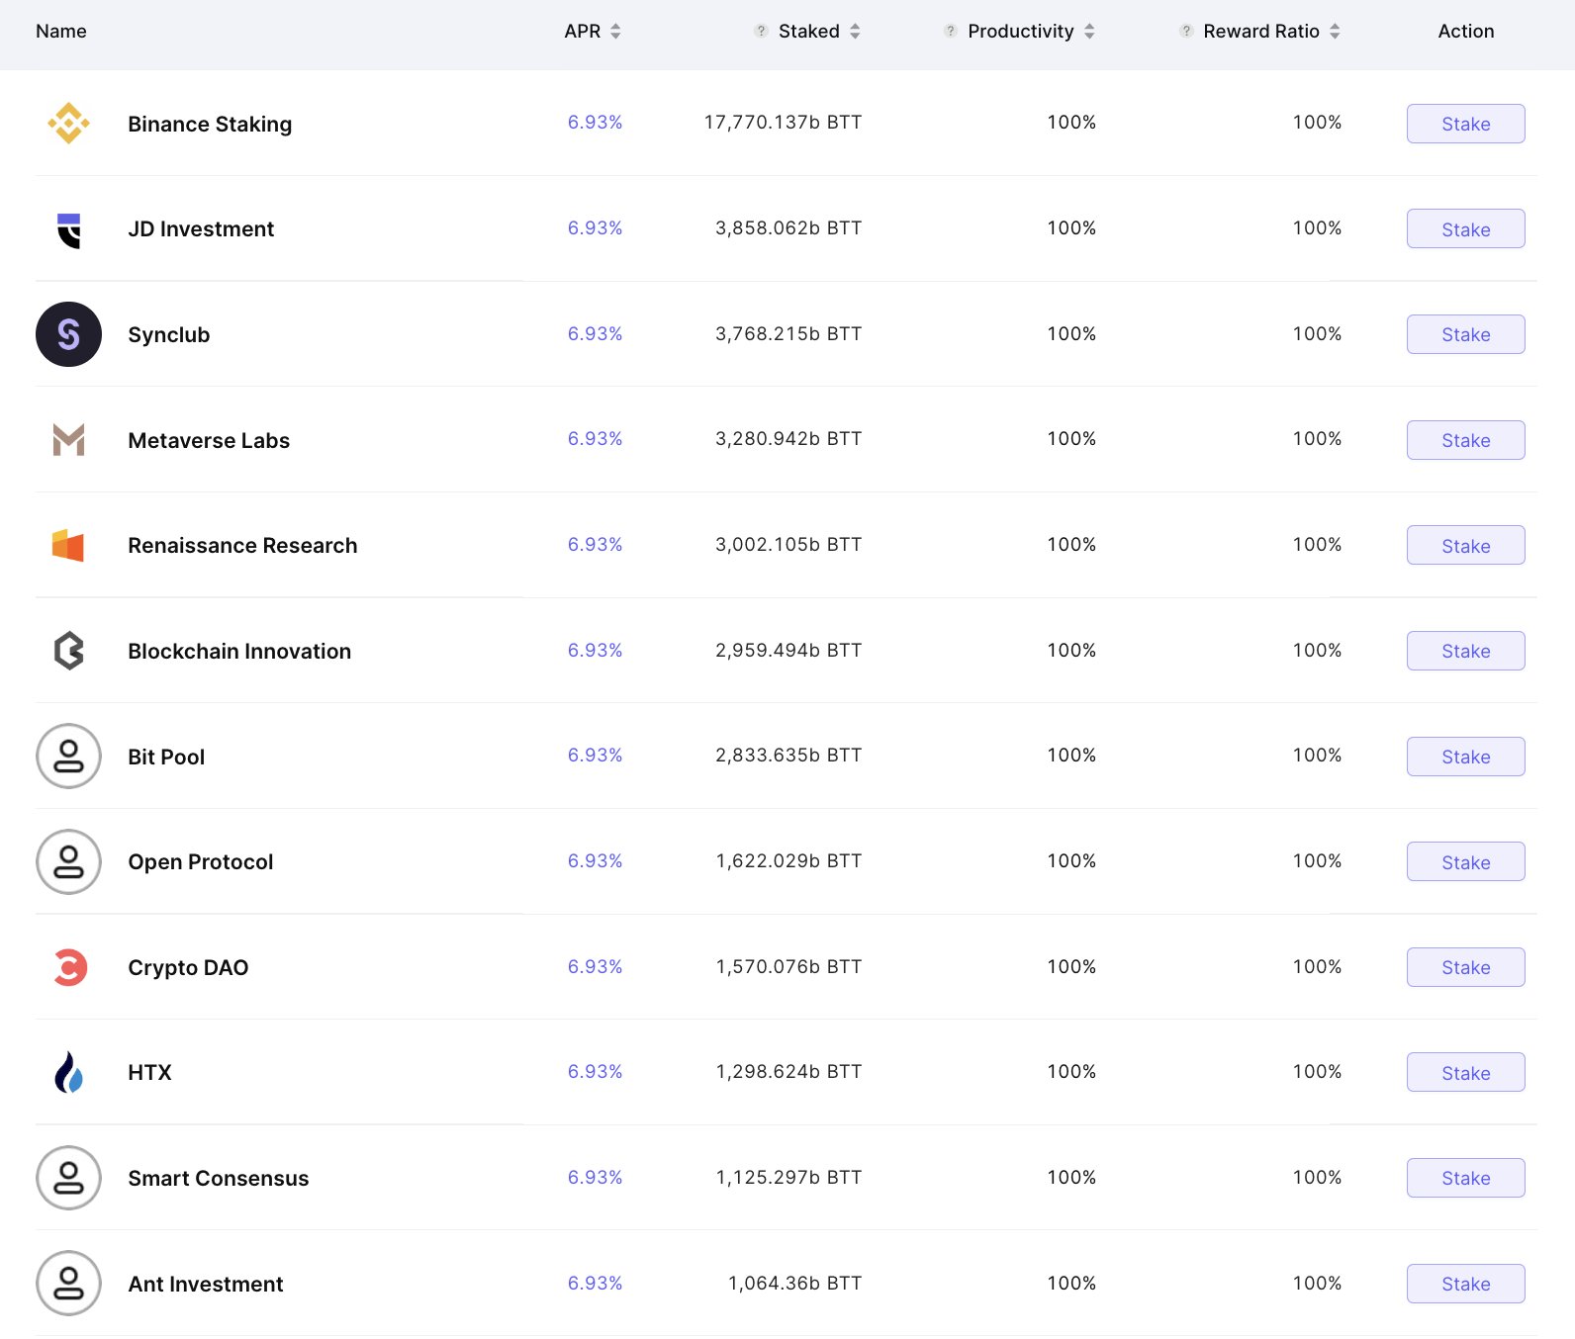The image size is (1575, 1339).
Task: Stake with the Ant Investment validator
Action: (x=1465, y=1284)
